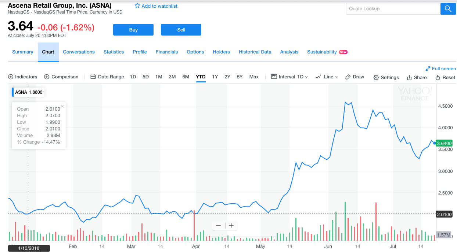Open the Date Range calendar picker
The height and width of the screenshot is (252, 457).
(x=107, y=77)
